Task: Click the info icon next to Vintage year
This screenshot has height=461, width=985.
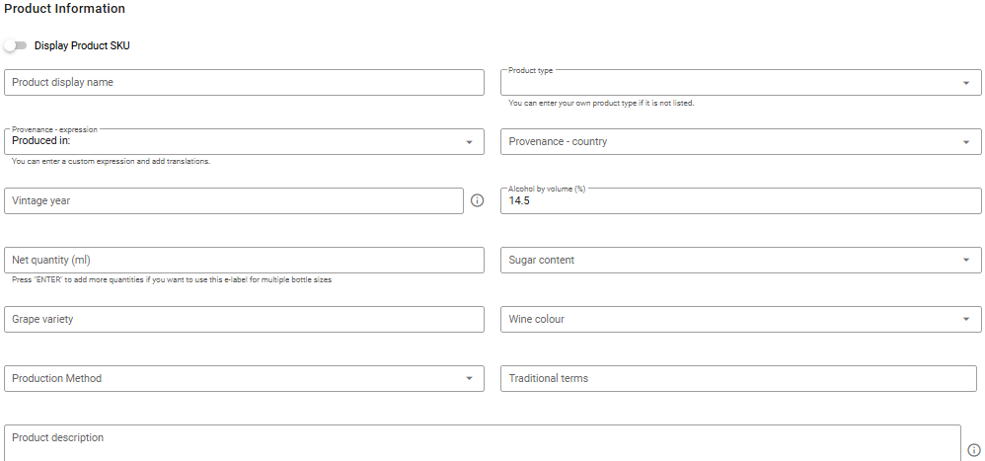Action: pos(478,200)
